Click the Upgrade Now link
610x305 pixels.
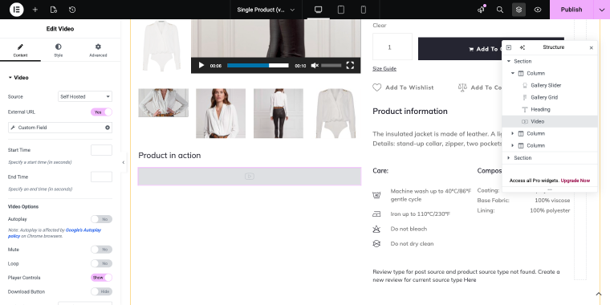click(575, 181)
